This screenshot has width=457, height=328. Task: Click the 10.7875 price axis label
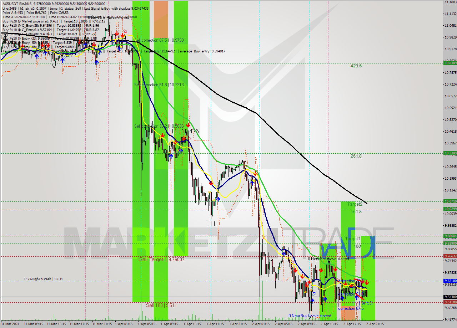point(451,73)
